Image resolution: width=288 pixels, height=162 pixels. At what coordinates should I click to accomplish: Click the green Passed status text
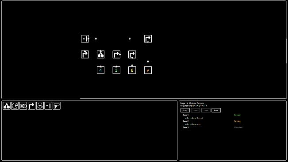[237, 115]
